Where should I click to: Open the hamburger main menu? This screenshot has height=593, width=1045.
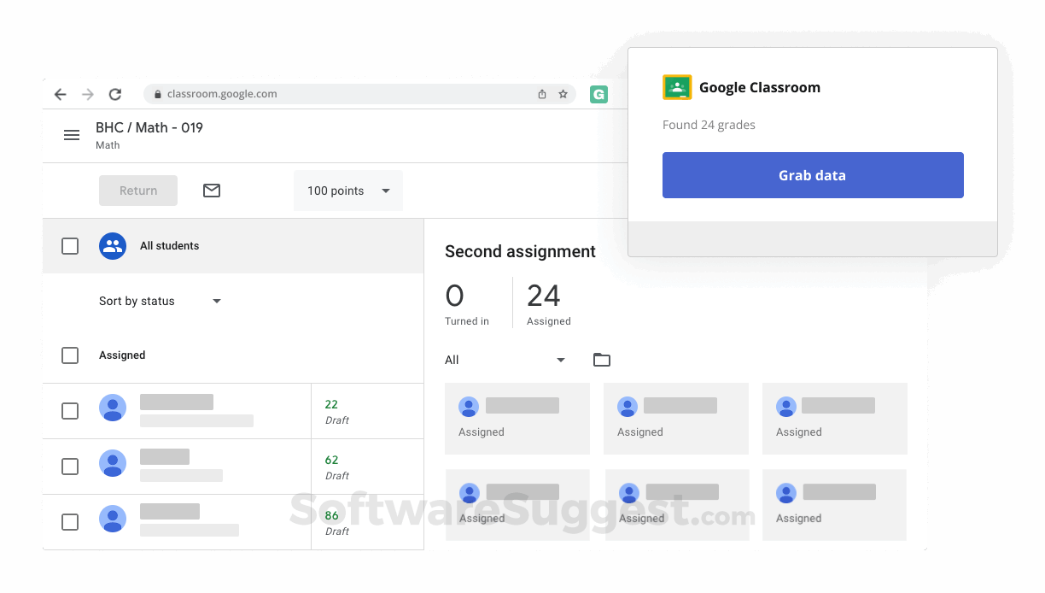click(72, 135)
